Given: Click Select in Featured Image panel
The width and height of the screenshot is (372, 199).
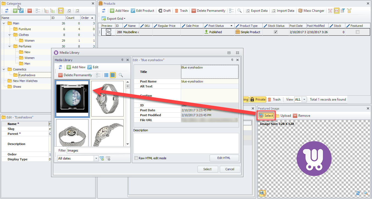Looking at the screenshot, I should 266,116.
